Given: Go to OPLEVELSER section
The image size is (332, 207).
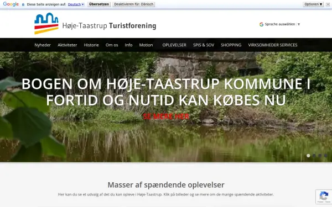Looking at the screenshot, I should coord(174,45).
